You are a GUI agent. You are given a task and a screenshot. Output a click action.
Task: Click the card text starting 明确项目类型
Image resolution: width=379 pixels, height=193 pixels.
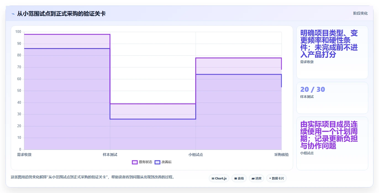tap(329, 44)
